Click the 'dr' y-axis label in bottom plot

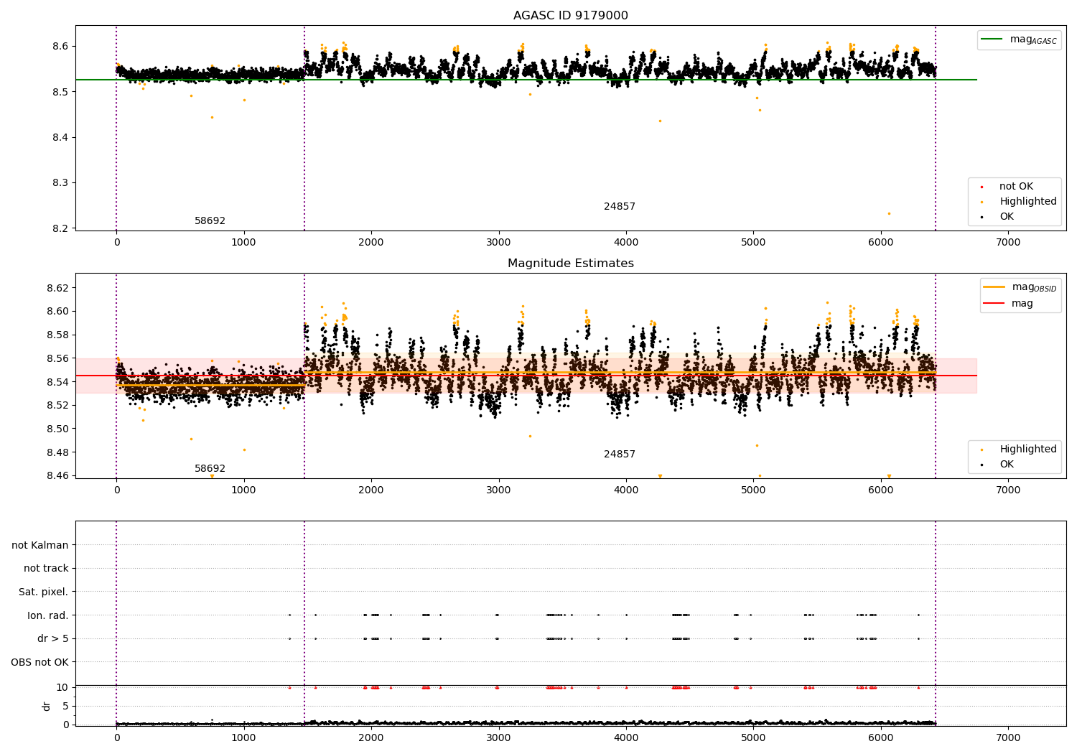click(x=47, y=706)
